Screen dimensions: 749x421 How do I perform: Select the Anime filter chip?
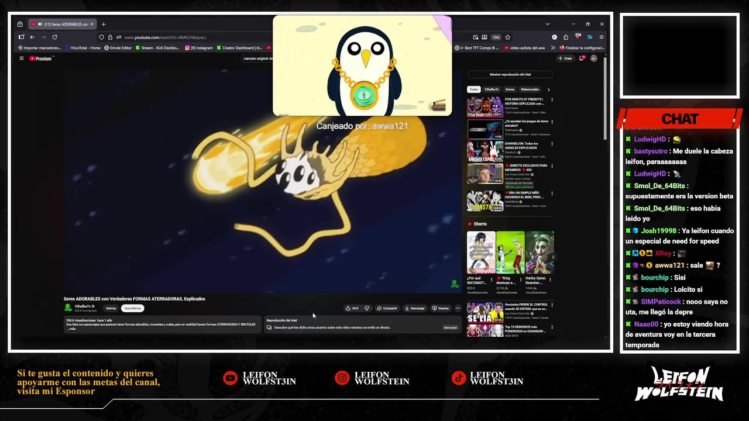click(x=510, y=89)
